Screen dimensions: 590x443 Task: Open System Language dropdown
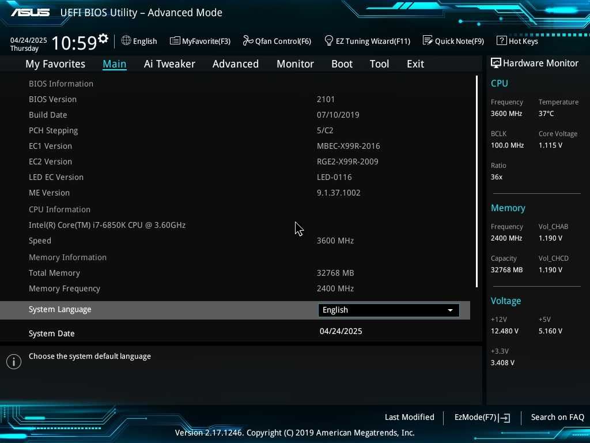pyautogui.click(x=389, y=310)
